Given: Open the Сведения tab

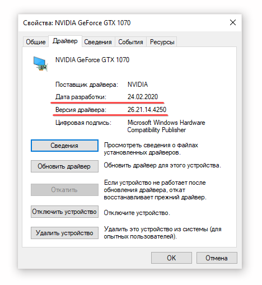Looking at the screenshot, I should point(98,42).
